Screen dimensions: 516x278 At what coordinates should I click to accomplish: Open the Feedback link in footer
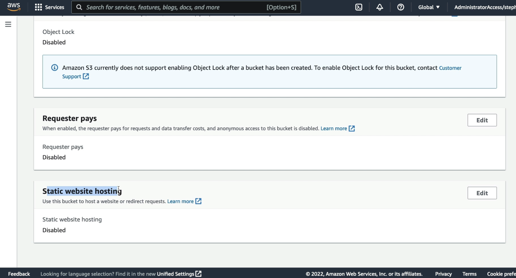19,274
